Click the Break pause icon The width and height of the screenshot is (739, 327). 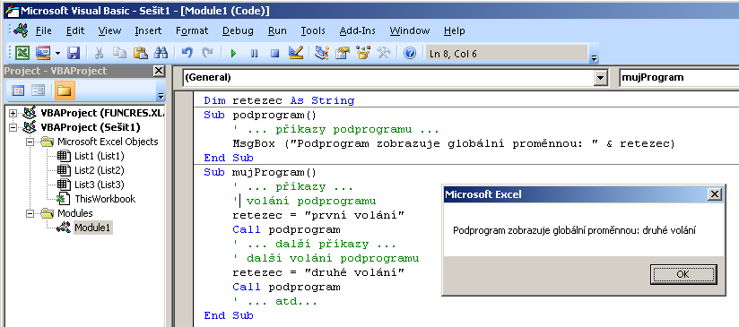[x=254, y=53]
